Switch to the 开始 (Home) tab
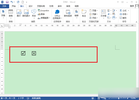Image resolution: width=139 pixels, height=100 pixels. point(14,6)
